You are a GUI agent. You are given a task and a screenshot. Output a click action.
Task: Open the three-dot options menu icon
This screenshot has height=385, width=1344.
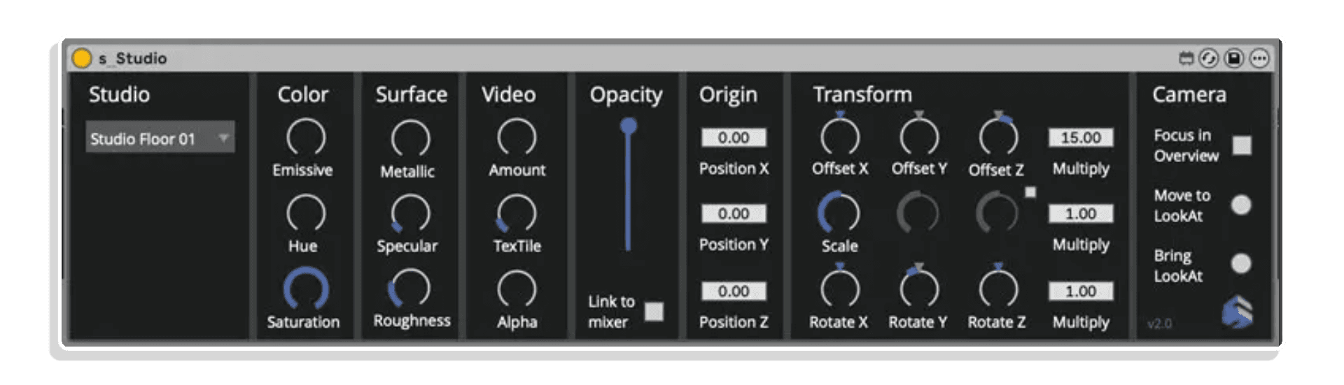(1259, 59)
